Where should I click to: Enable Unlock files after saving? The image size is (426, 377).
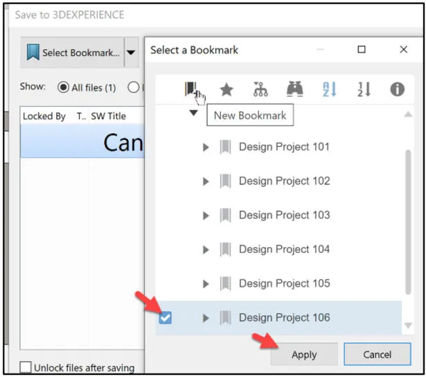tap(26, 367)
